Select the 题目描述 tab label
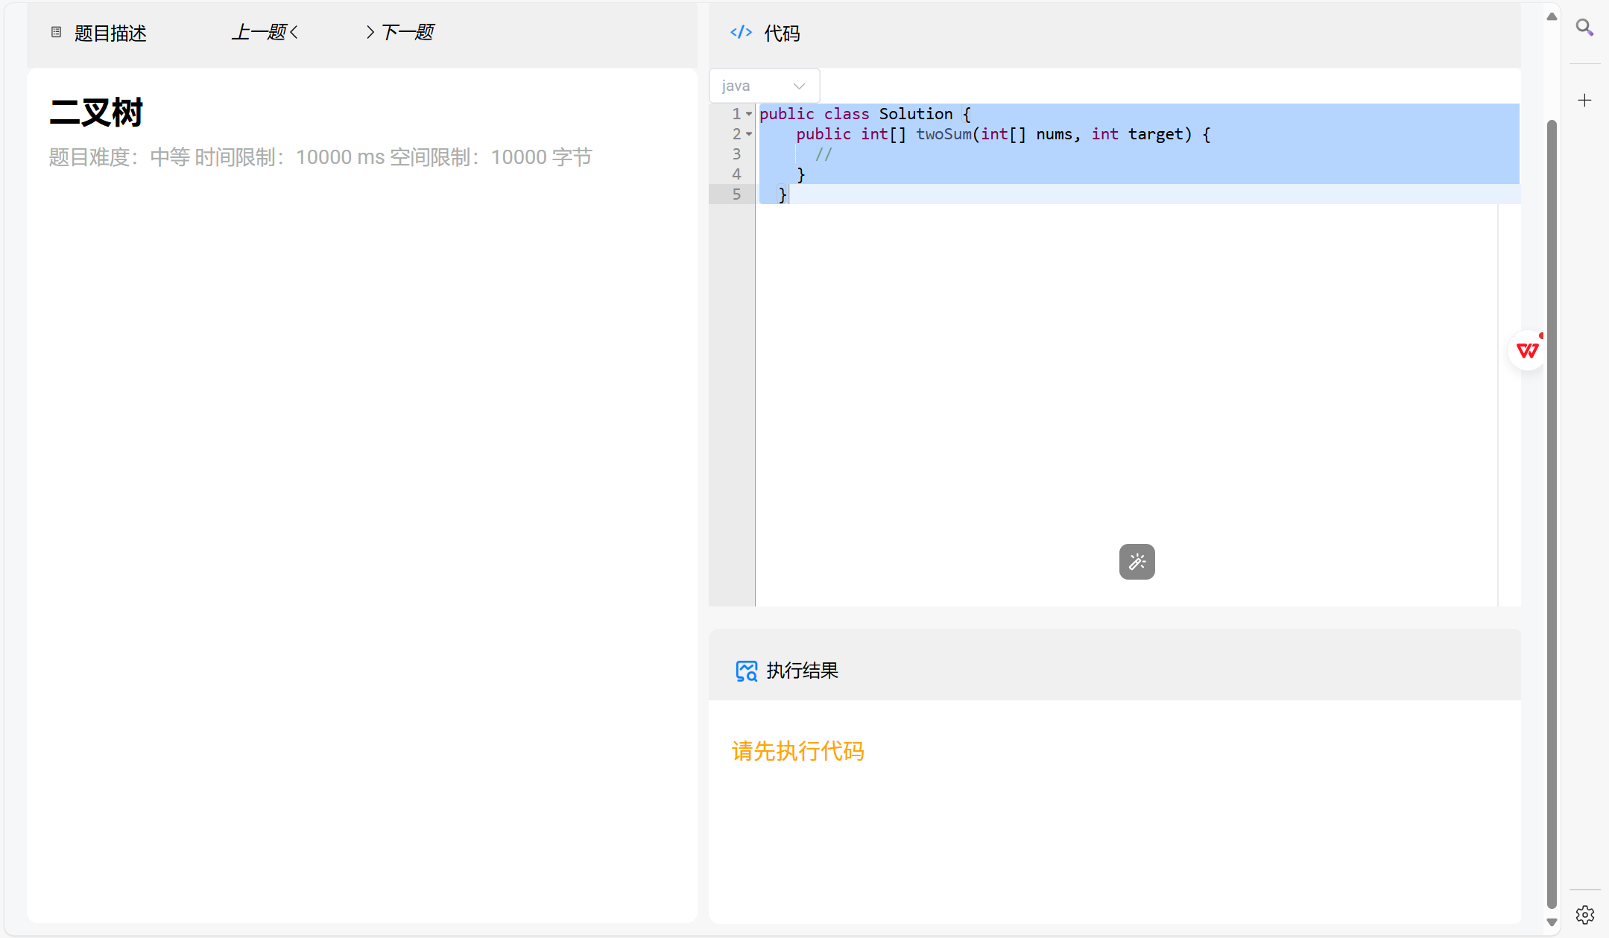Viewport: 1609px width, 938px height. click(x=110, y=33)
